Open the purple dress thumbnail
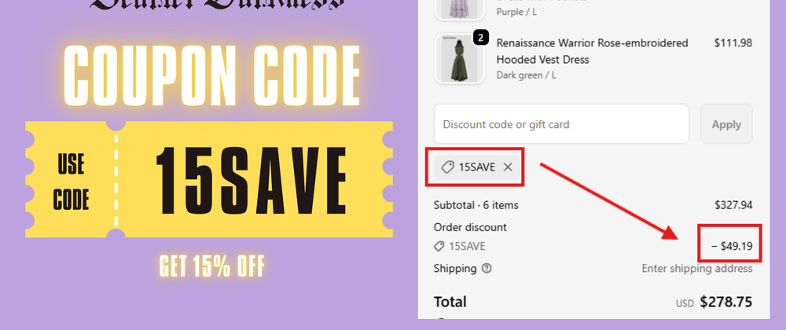The height and width of the screenshot is (330, 786). 460,9
